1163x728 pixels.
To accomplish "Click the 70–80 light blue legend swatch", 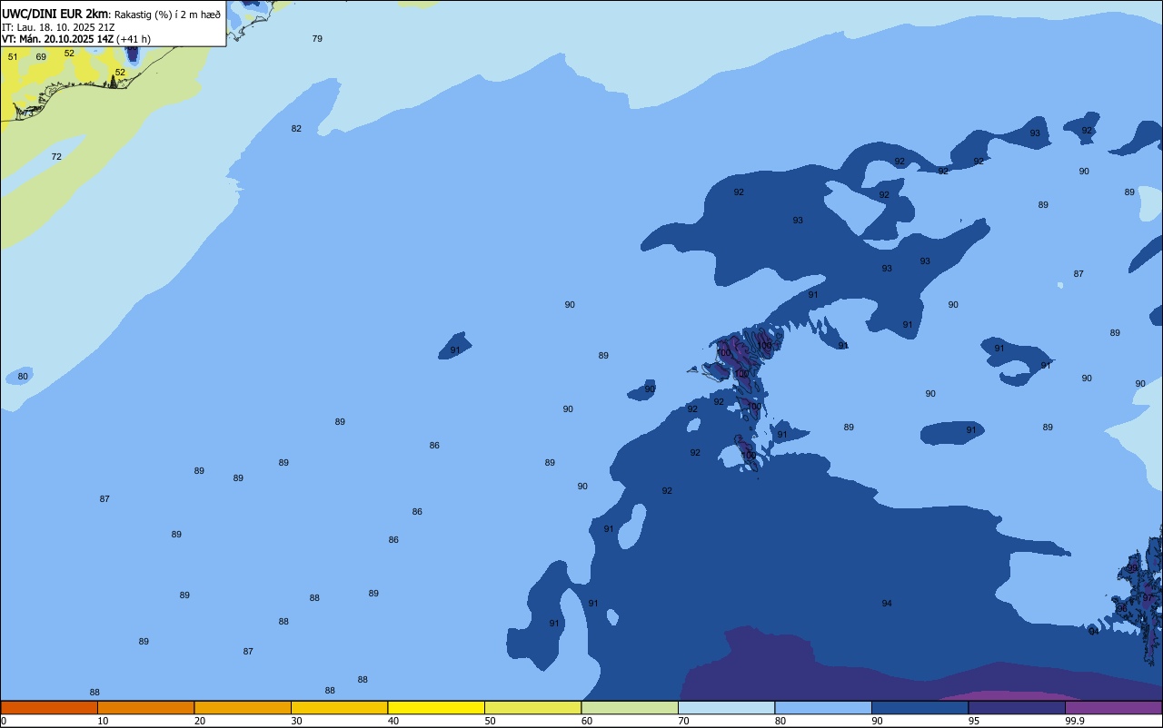I will click(726, 707).
